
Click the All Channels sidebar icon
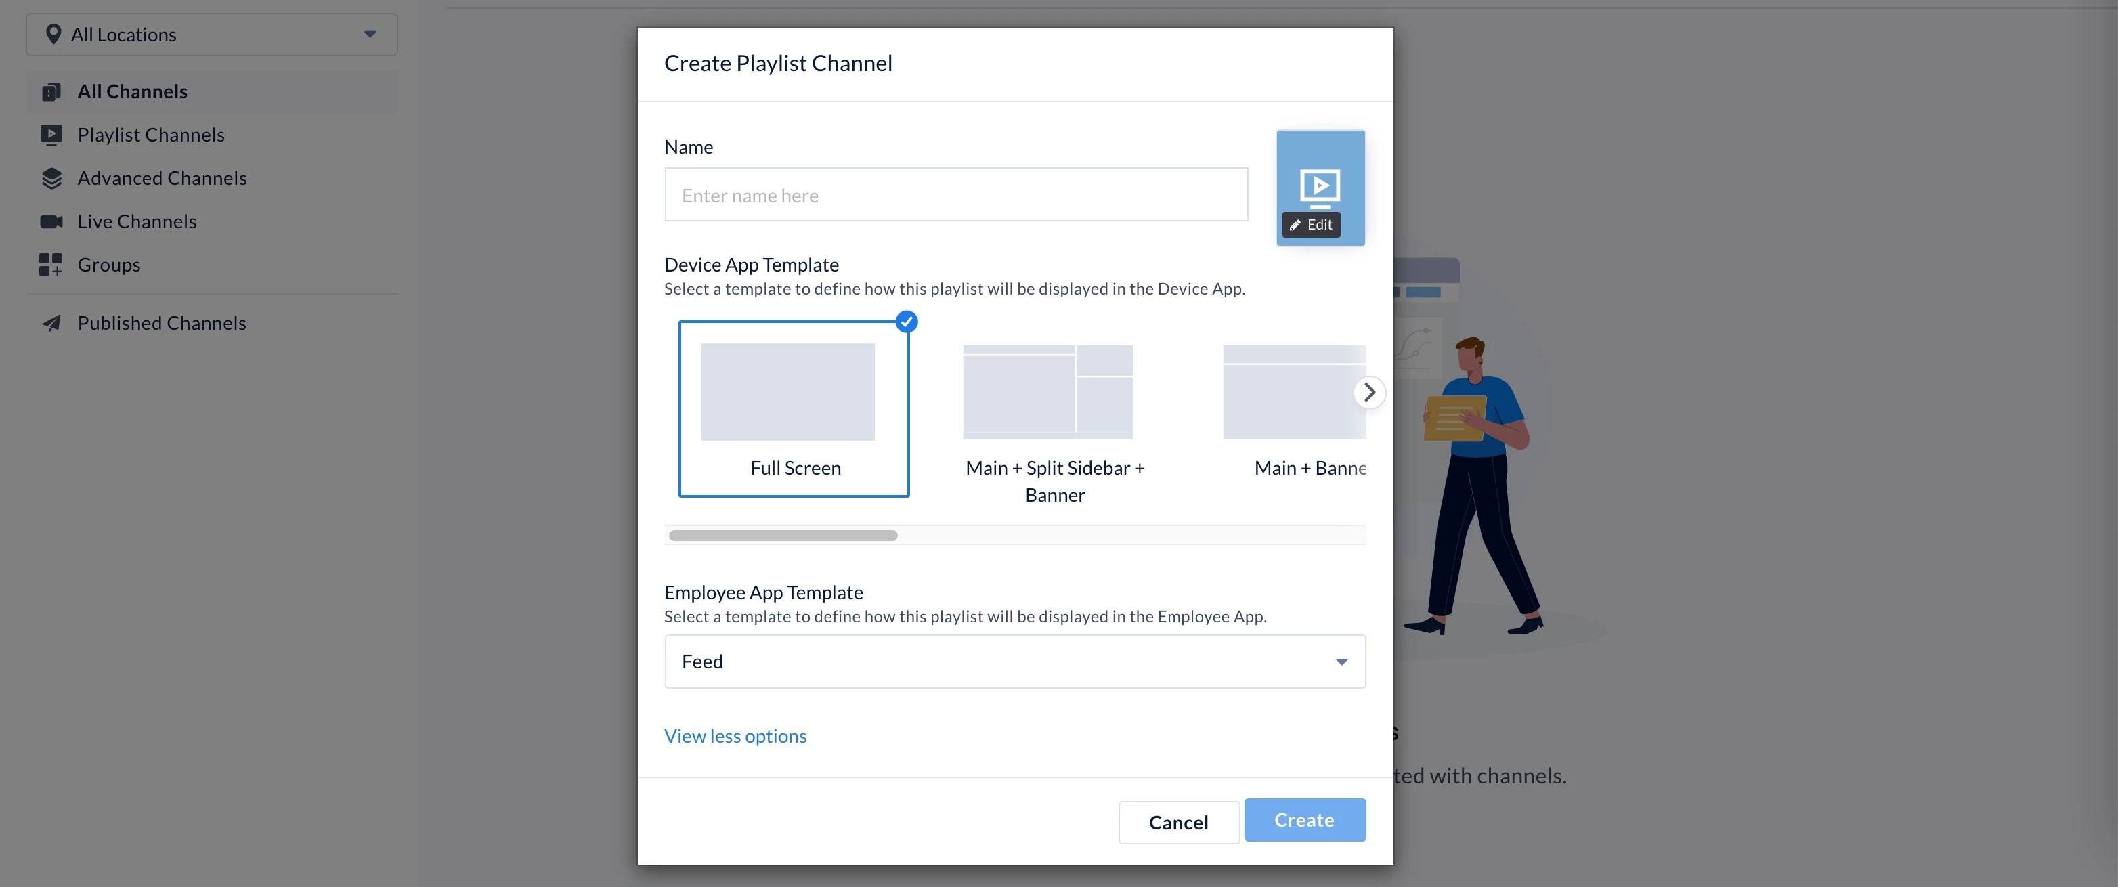51,91
